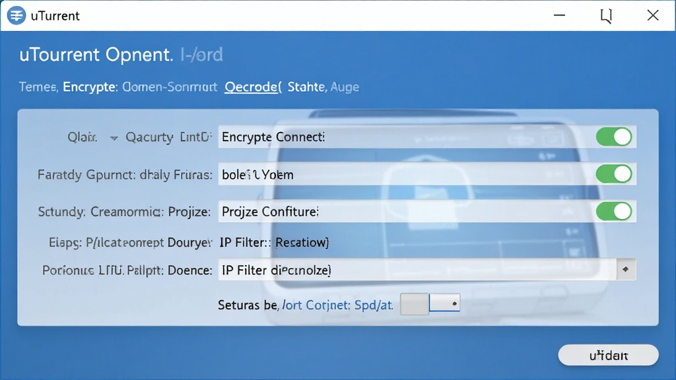Go to the Stahte tab
Viewport: 676px width, 380px height.
(x=307, y=87)
